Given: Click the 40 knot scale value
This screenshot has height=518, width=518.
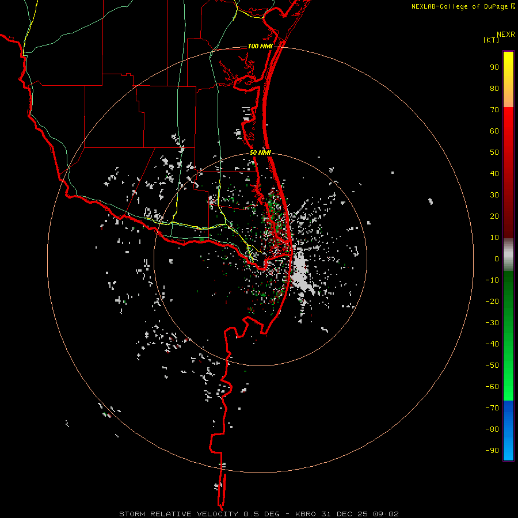Looking at the screenshot, I should (494, 173).
